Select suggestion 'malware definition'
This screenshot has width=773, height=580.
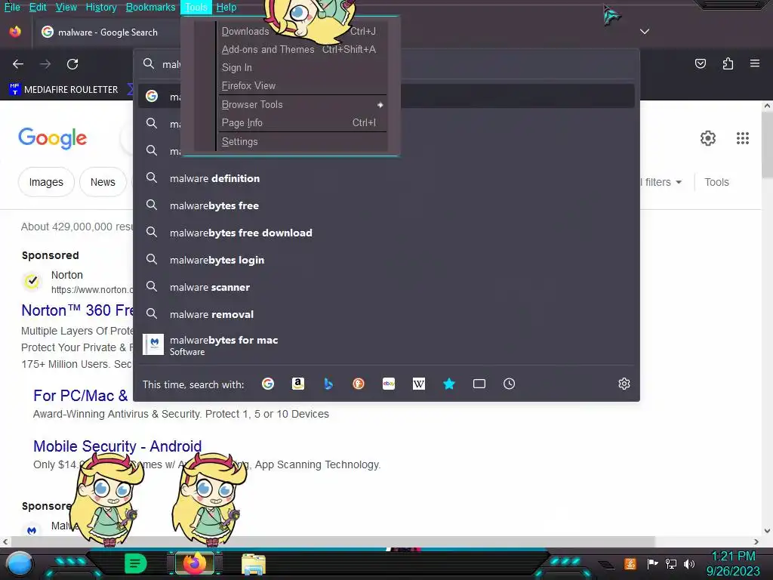click(x=386, y=178)
